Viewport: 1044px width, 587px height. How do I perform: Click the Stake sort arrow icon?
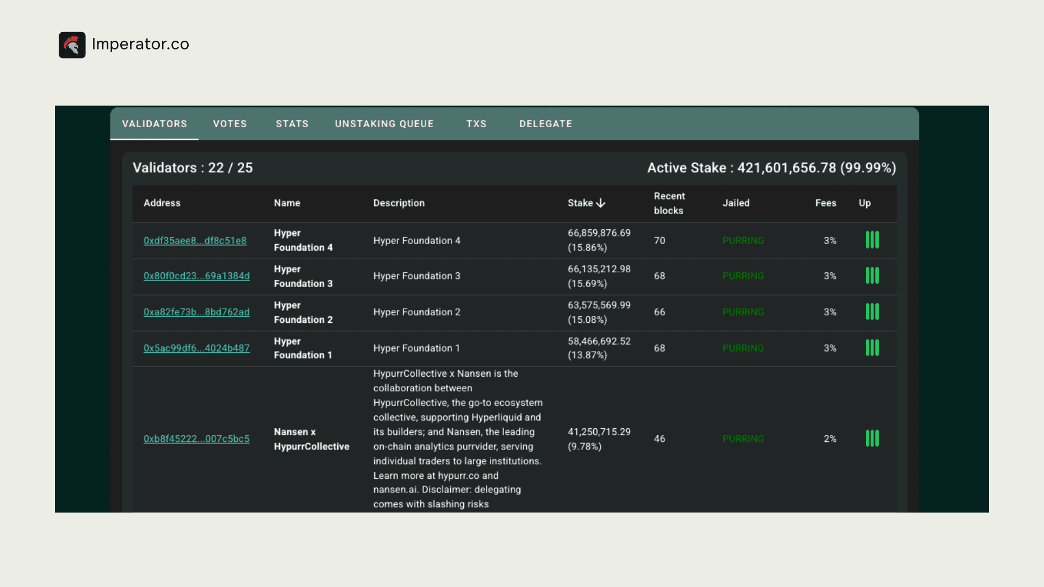click(600, 203)
